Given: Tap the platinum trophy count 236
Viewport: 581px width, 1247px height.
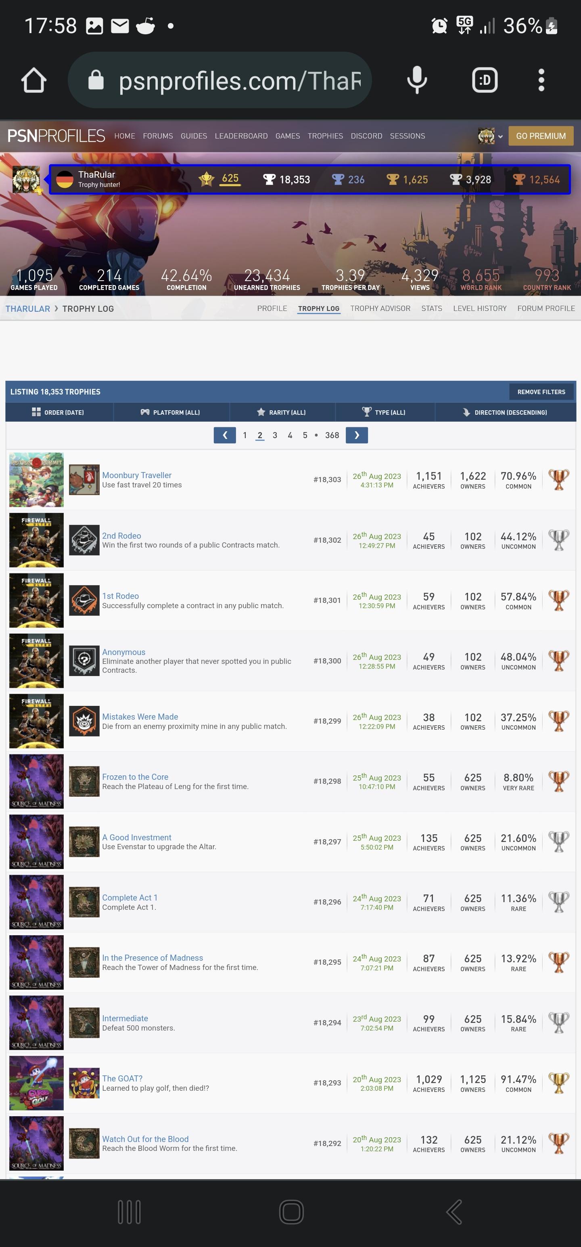Looking at the screenshot, I should click(348, 180).
